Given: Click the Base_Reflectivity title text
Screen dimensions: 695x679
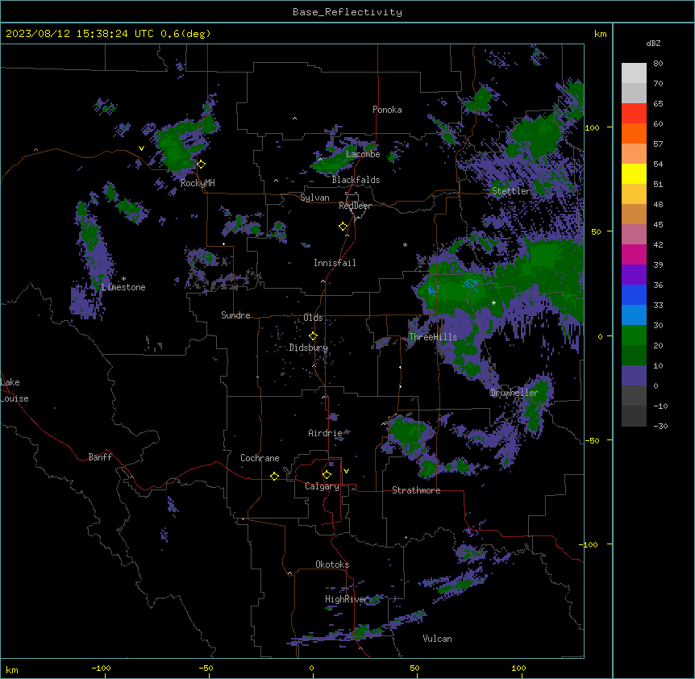Looking at the screenshot, I should pos(347,12).
